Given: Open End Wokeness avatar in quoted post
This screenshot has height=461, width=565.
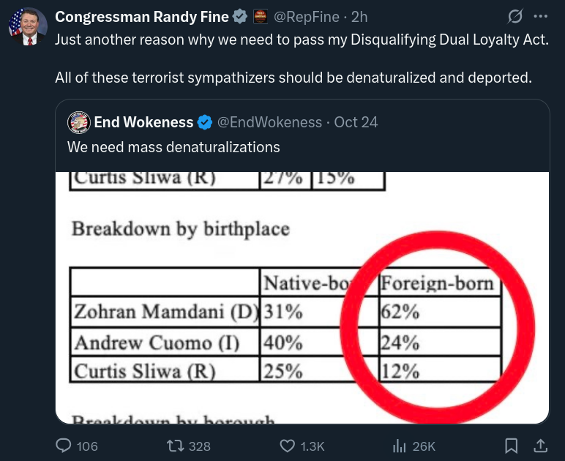Looking at the screenshot, I should [78, 122].
